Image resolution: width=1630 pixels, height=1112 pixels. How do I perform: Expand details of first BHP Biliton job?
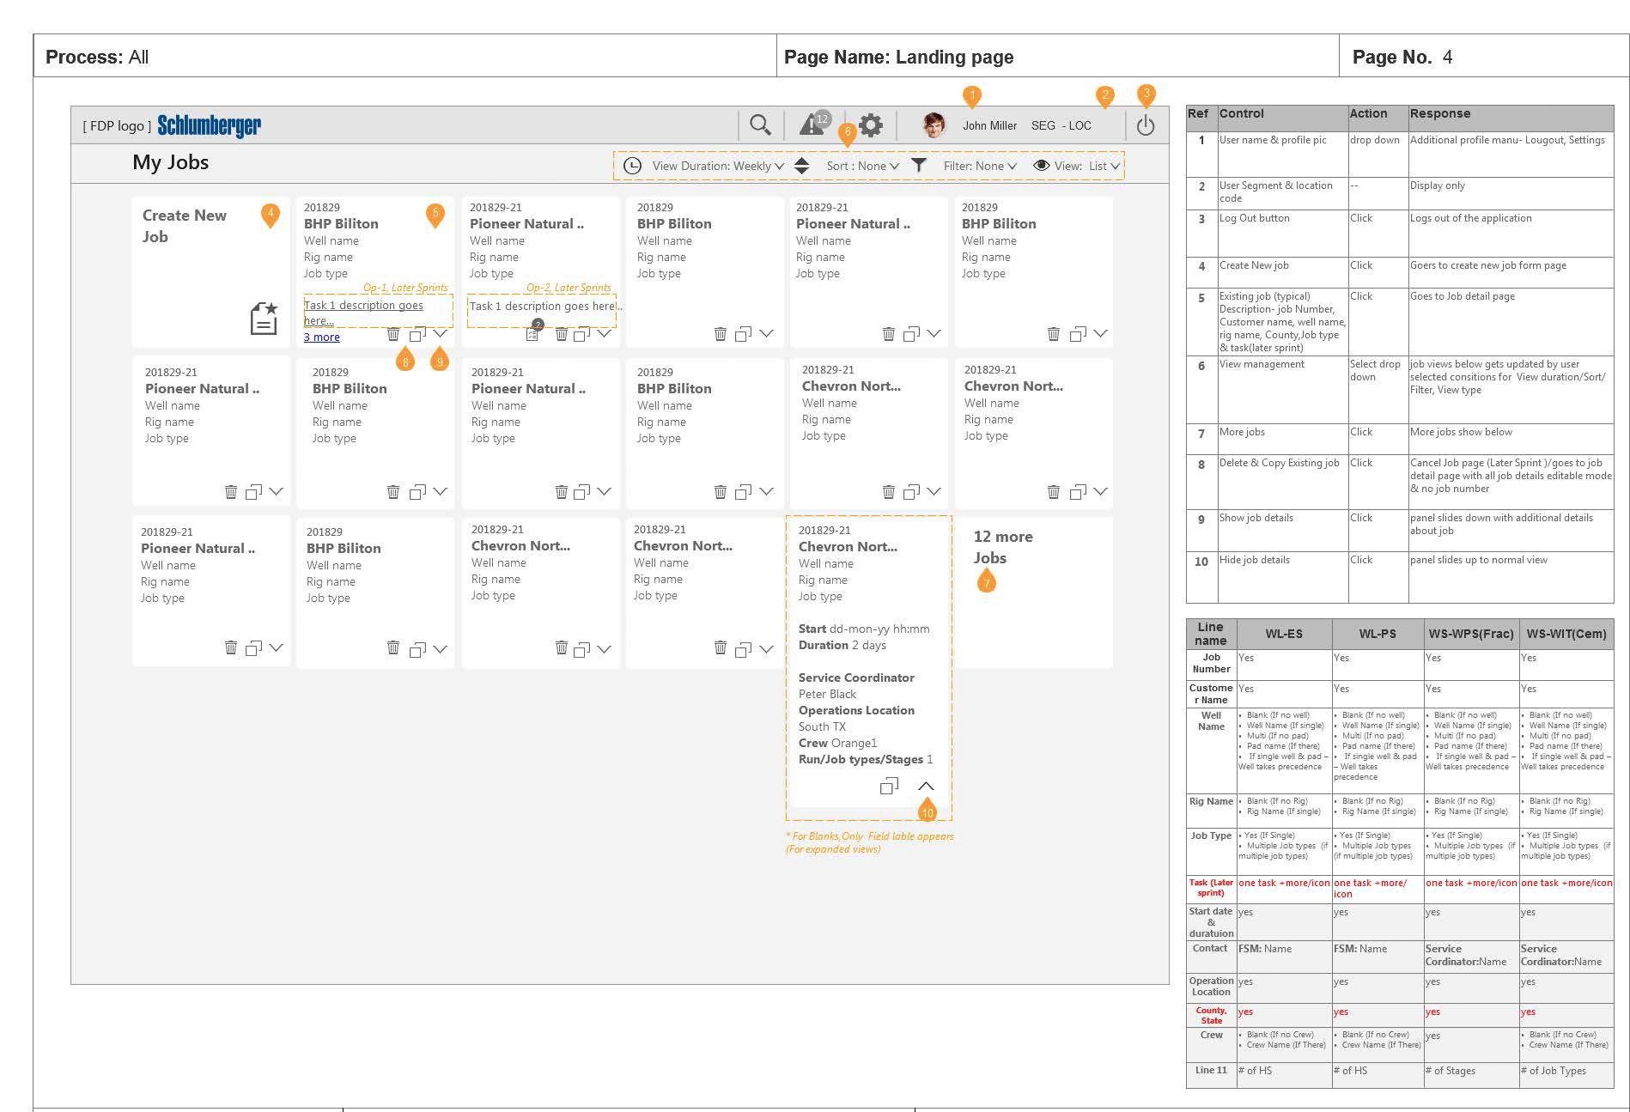click(441, 334)
